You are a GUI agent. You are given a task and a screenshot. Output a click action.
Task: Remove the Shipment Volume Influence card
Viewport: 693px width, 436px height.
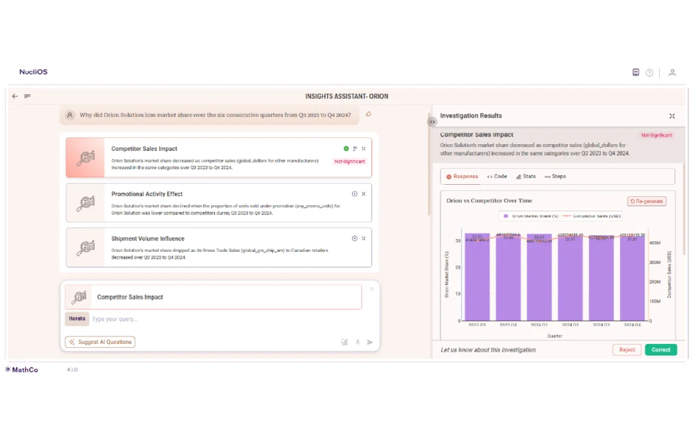click(x=363, y=238)
